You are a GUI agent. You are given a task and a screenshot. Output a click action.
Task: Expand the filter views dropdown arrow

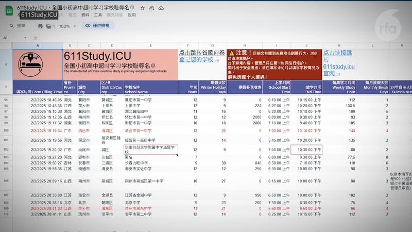tap(54, 26)
